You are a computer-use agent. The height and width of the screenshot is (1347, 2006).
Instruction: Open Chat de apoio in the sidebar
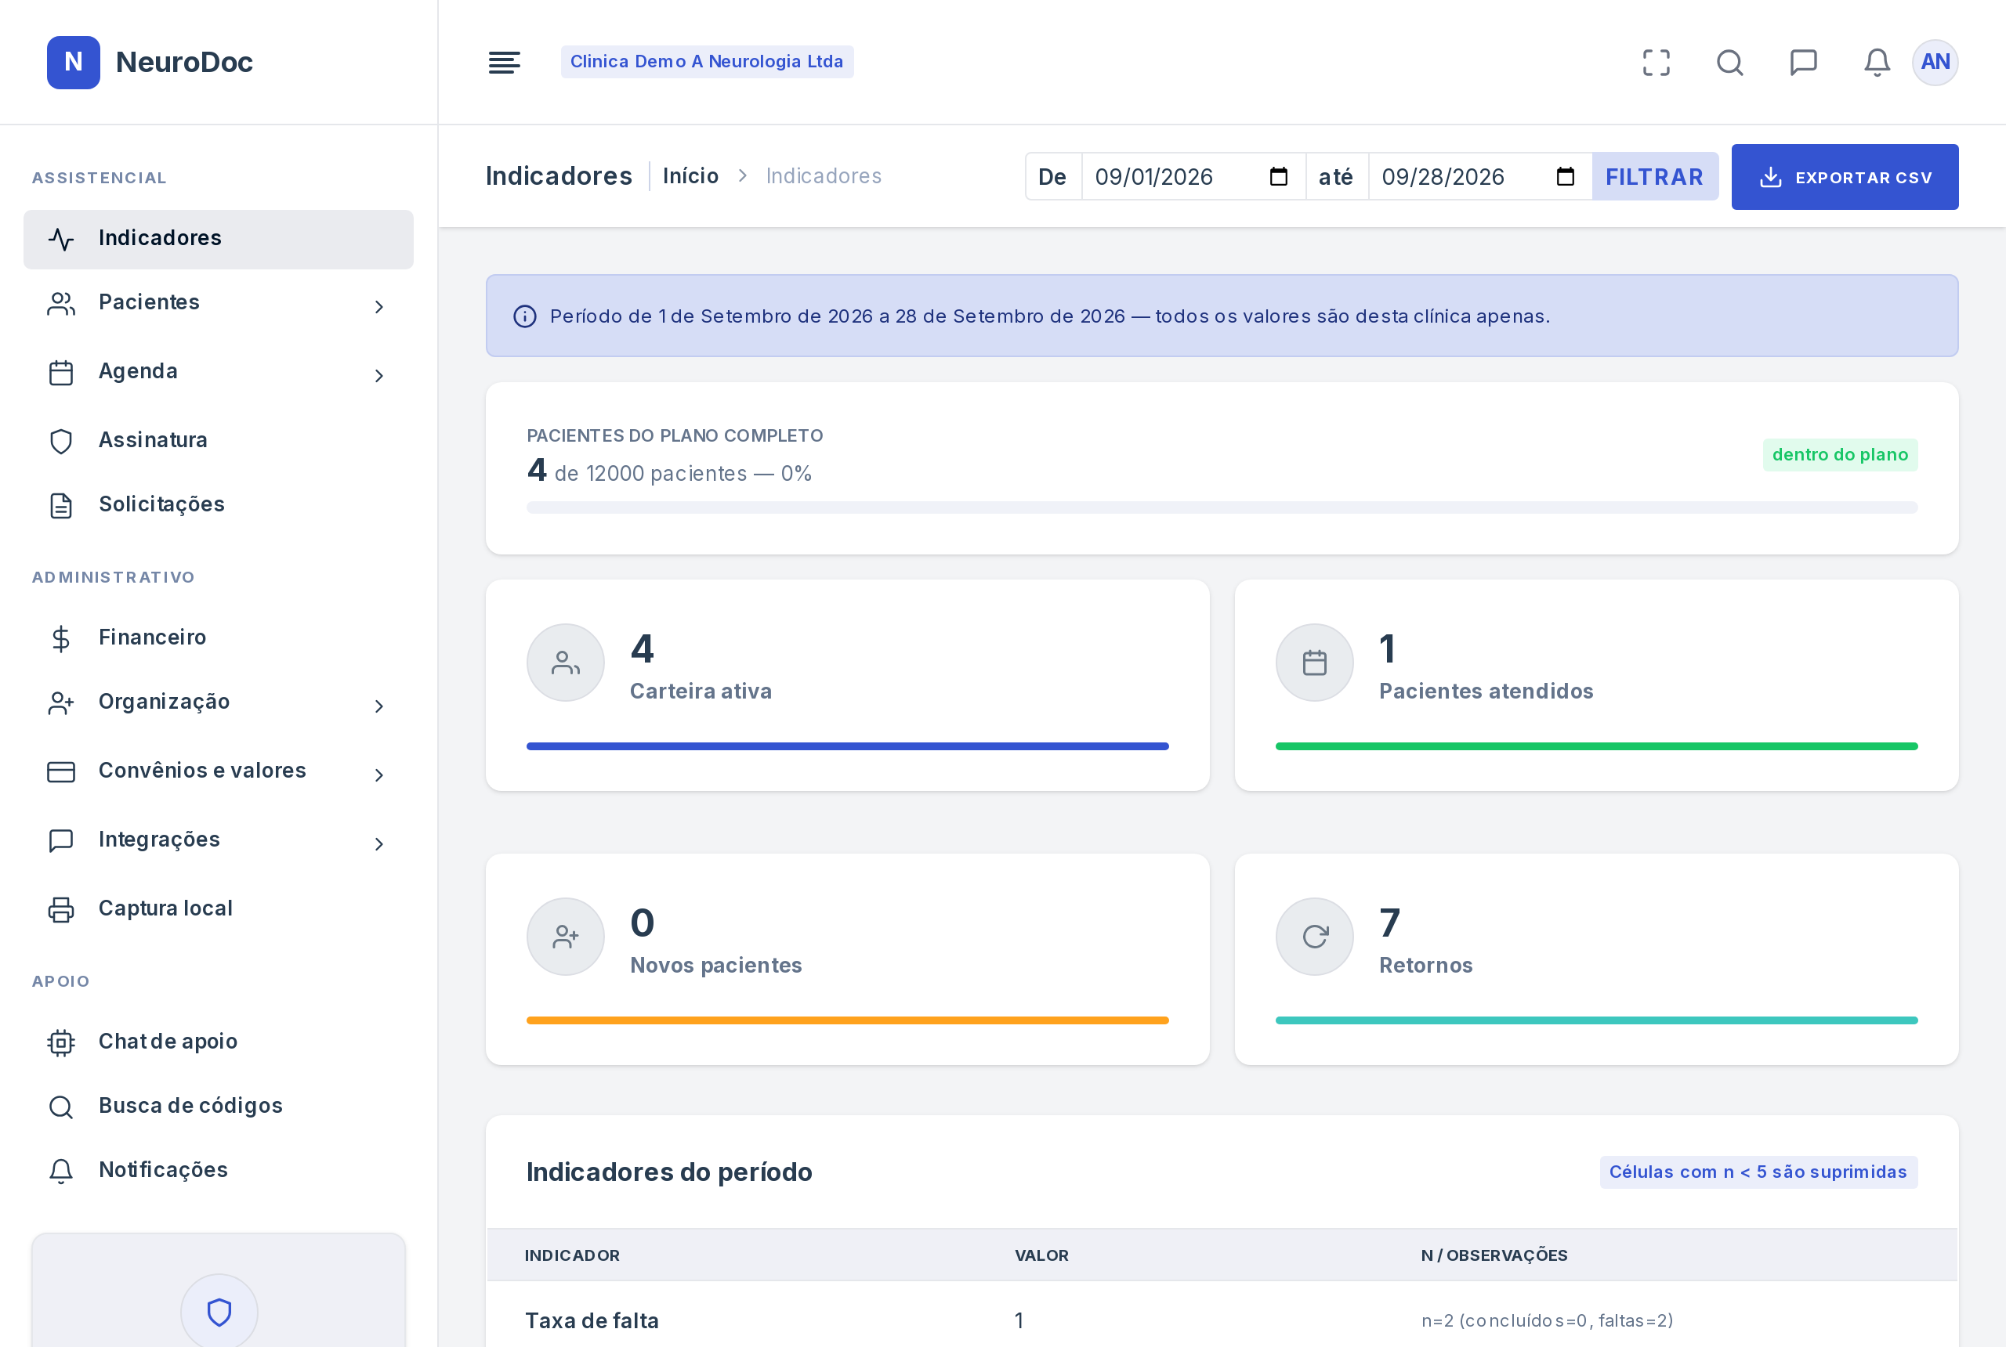(219, 1042)
